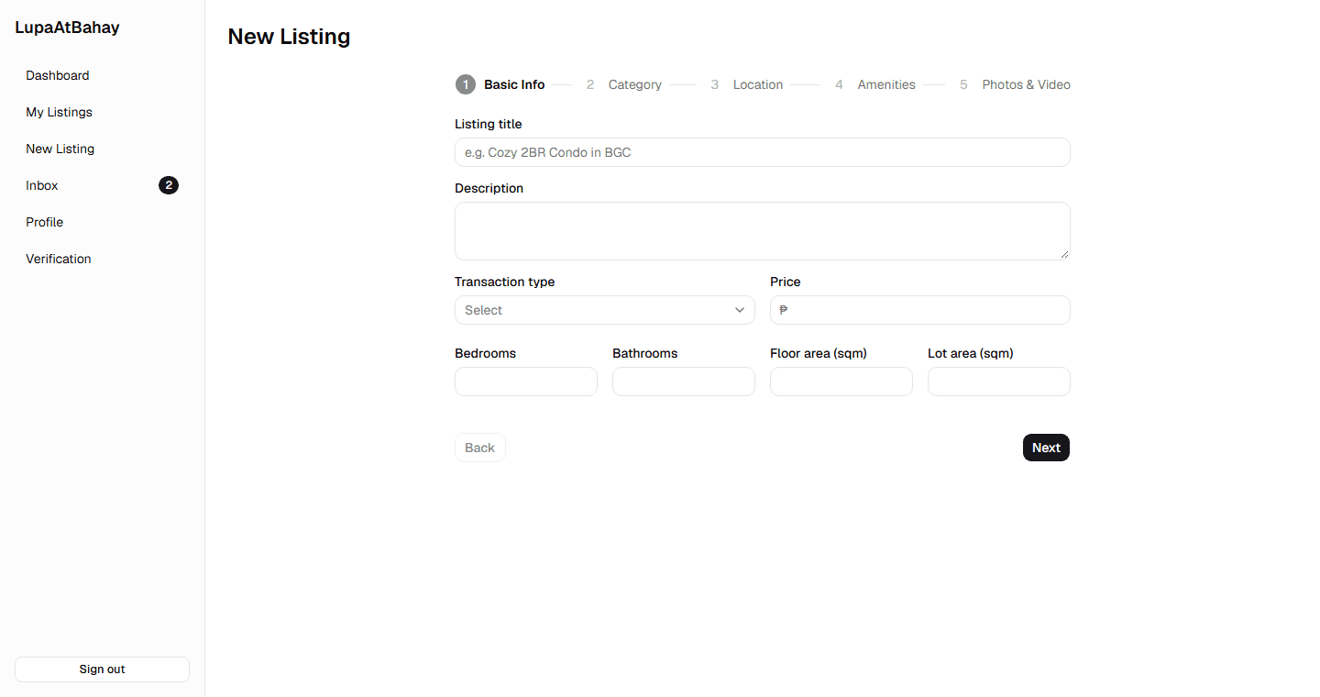Click the Transaction type label
The image size is (1320, 697).
pos(505,282)
